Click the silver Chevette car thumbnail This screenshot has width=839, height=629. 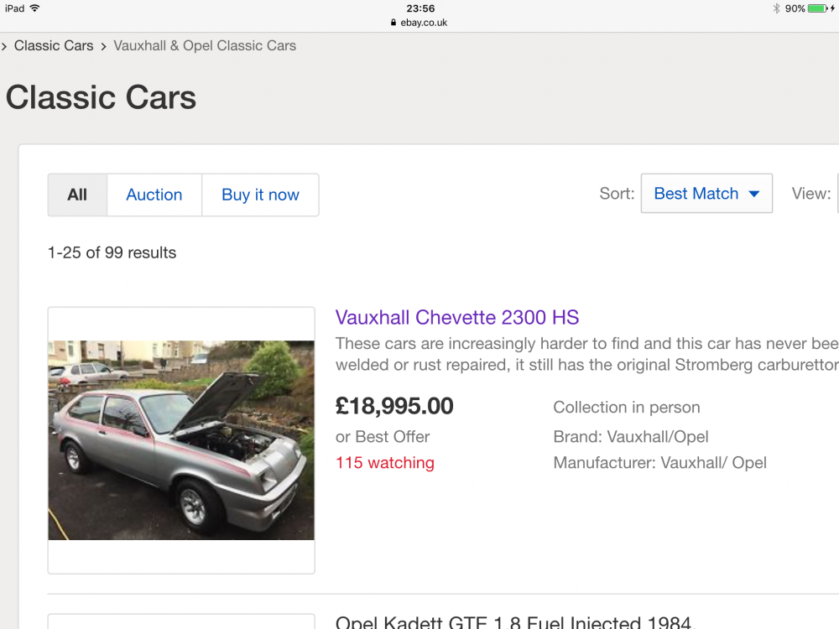click(x=181, y=440)
